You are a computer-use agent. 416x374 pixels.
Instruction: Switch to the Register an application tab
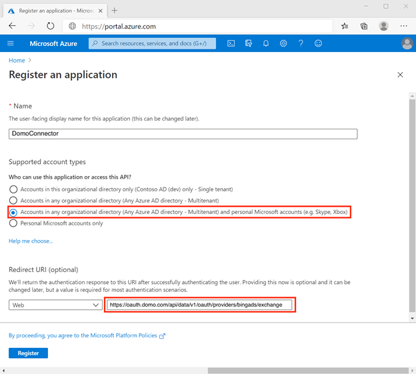[56, 11]
